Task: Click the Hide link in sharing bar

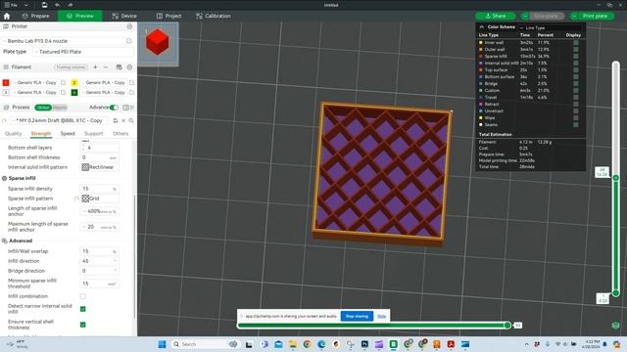Action: point(381,316)
